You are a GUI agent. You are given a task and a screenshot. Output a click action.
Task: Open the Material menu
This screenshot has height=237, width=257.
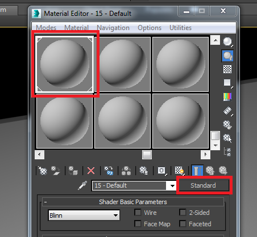(76, 28)
